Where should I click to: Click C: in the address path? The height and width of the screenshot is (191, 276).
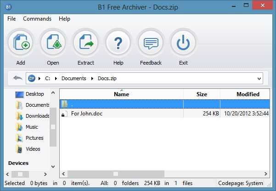(47, 78)
